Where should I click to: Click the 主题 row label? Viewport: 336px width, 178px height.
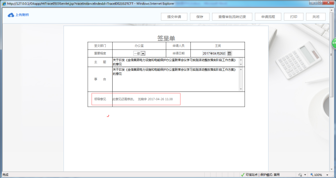point(100,62)
